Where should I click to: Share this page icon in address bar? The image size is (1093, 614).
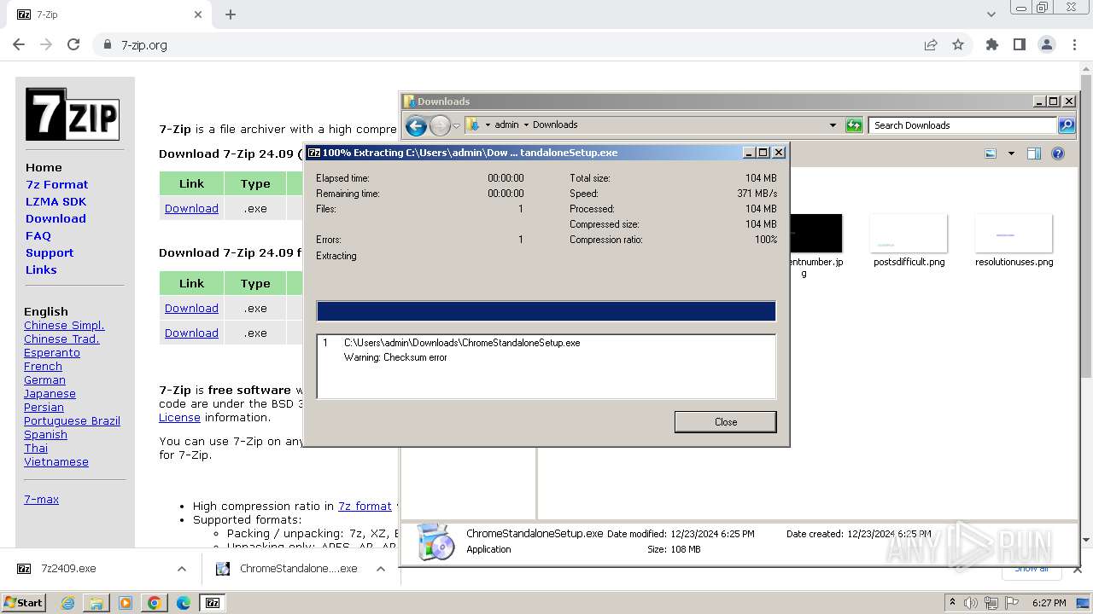pyautogui.click(x=931, y=44)
